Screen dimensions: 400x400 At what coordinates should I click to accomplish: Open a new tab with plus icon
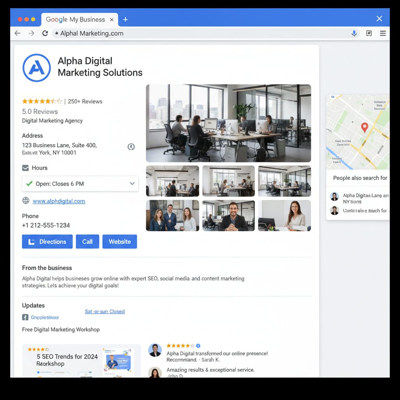(x=125, y=20)
